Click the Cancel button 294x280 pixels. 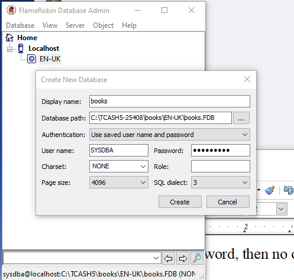coord(228,202)
